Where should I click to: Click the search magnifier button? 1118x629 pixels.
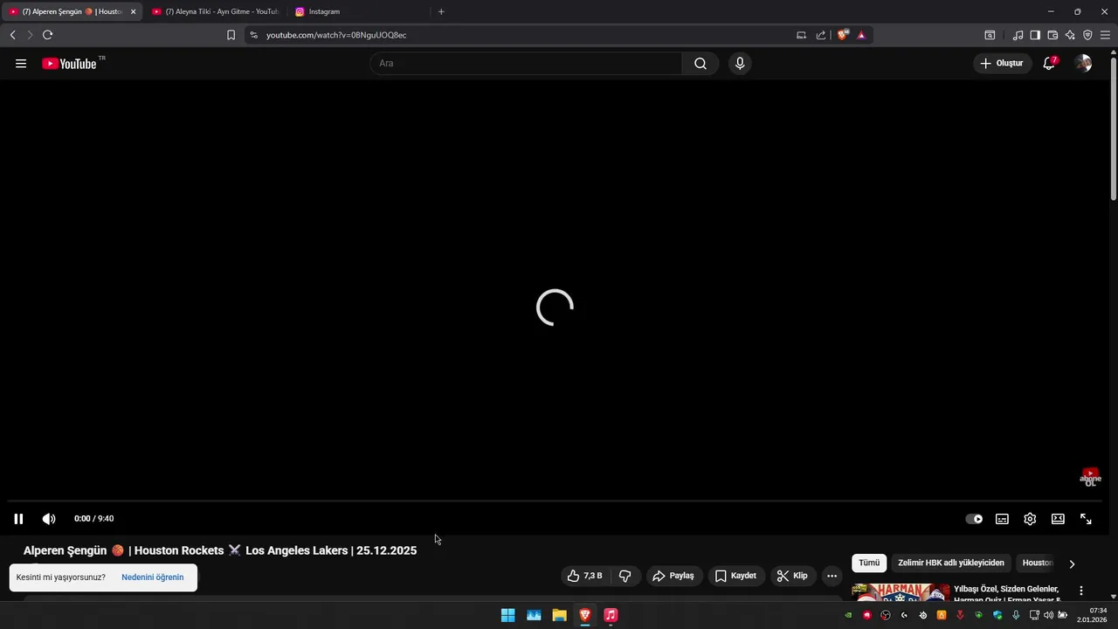point(700,63)
